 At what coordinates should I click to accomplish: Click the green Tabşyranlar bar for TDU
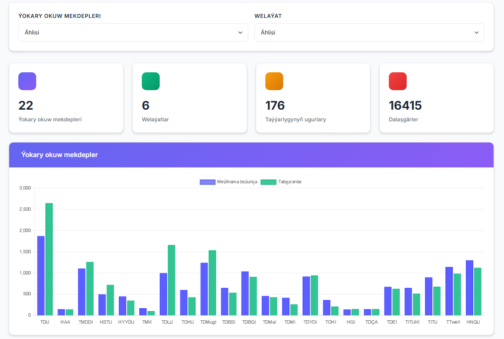point(49,259)
